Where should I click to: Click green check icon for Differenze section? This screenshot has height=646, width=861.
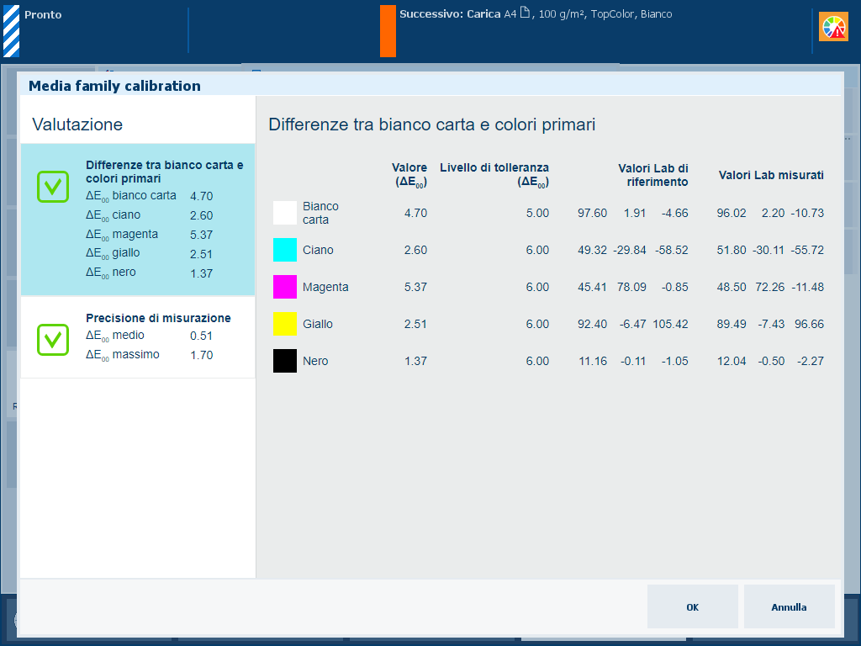click(53, 187)
